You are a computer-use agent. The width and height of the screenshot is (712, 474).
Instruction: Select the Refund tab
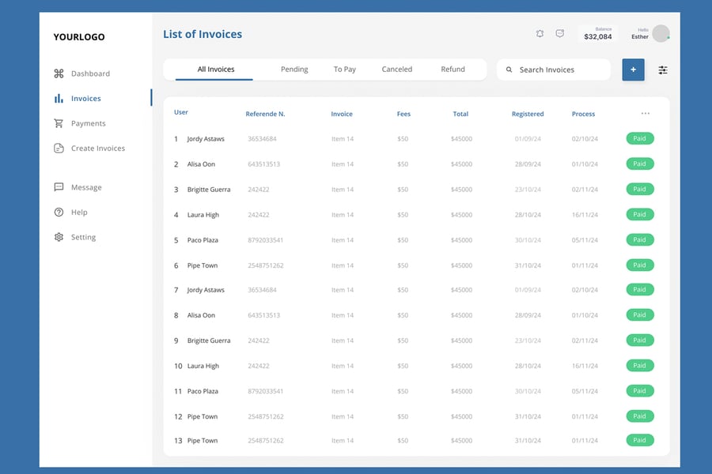point(453,70)
